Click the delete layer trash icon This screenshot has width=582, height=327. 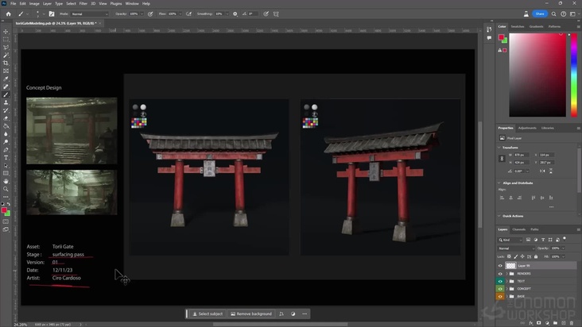coord(572,323)
